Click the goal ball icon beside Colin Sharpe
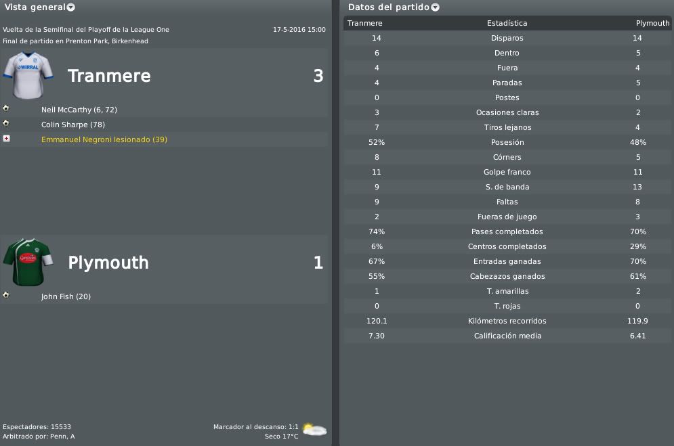Viewport: 674px width, 446px height. (6, 123)
